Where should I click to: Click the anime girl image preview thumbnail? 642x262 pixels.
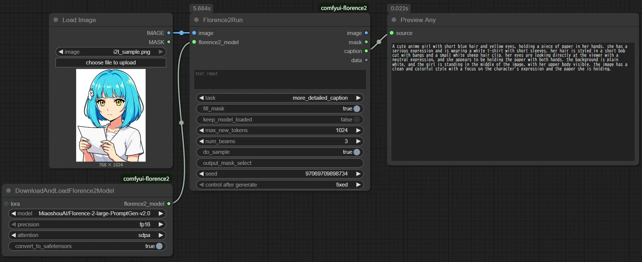point(111,115)
